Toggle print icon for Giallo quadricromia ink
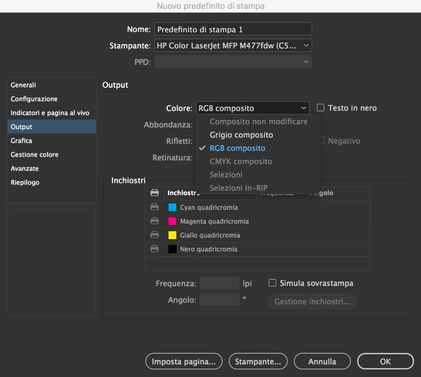This screenshot has width=421, height=377. (155, 235)
